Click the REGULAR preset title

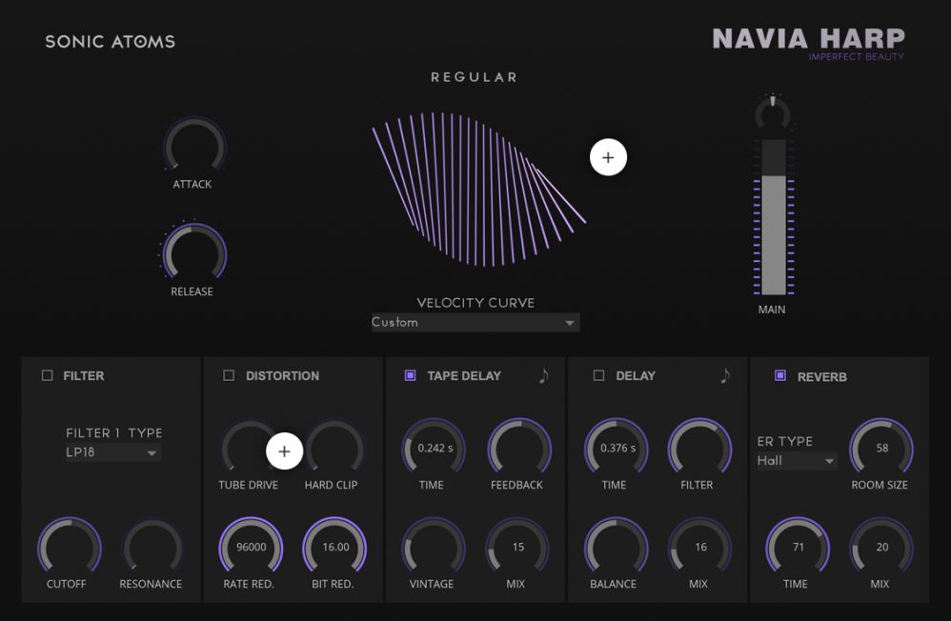pos(474,77)
